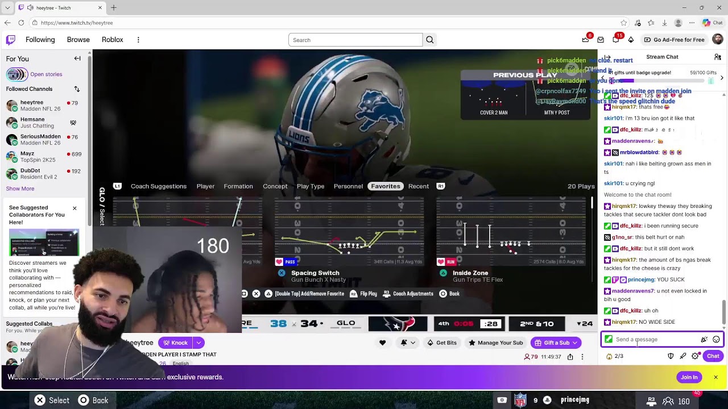Viewport: 728px width, 409px height.
Task: Open Mayz channel in sidebar
Action: click(x=43, y=157)
